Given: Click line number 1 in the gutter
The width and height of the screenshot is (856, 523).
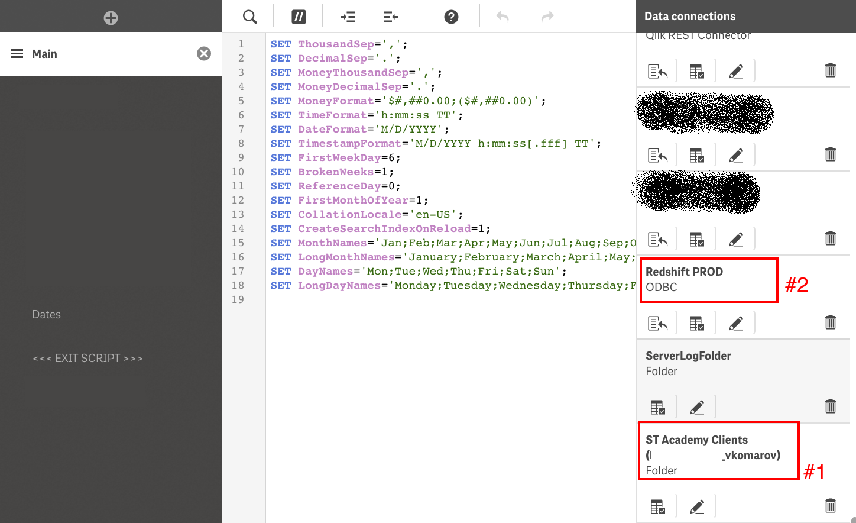Looking at the screenshot, I should [241, 44].
